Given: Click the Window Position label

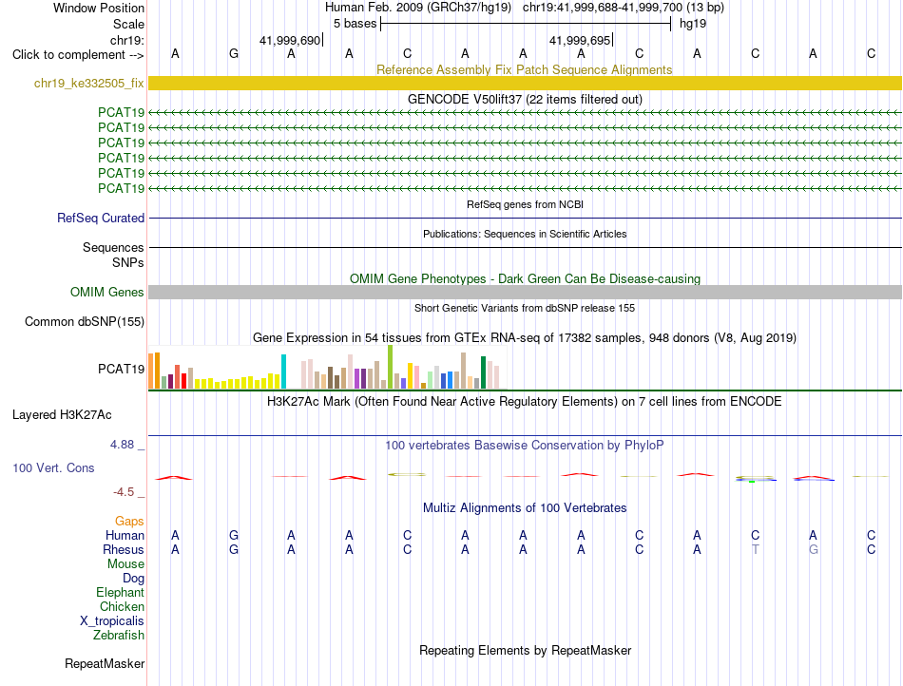Looking at the screenshot, I should point(99,8).
